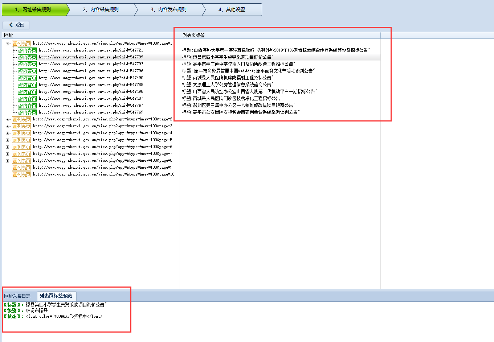Screen dimensions: 494x342
Task: Expand the page=4 list page node
Action: tap(8, 133)
